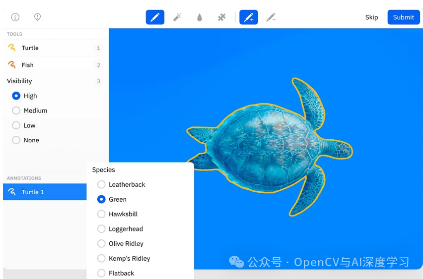Click the Fish hotkey badge 2
The width and height of the screenshot is (423, 279).
[x=98, y=65]
